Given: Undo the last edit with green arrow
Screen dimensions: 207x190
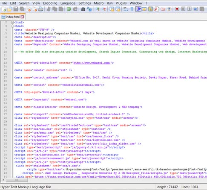Looking at the screenshot, I should [69, 9].
